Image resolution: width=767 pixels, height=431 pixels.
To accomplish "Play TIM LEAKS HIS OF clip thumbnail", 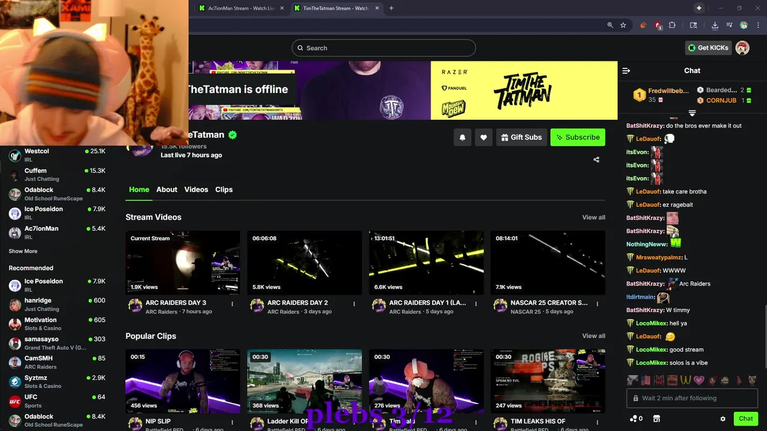I will [x=548, y=381].
